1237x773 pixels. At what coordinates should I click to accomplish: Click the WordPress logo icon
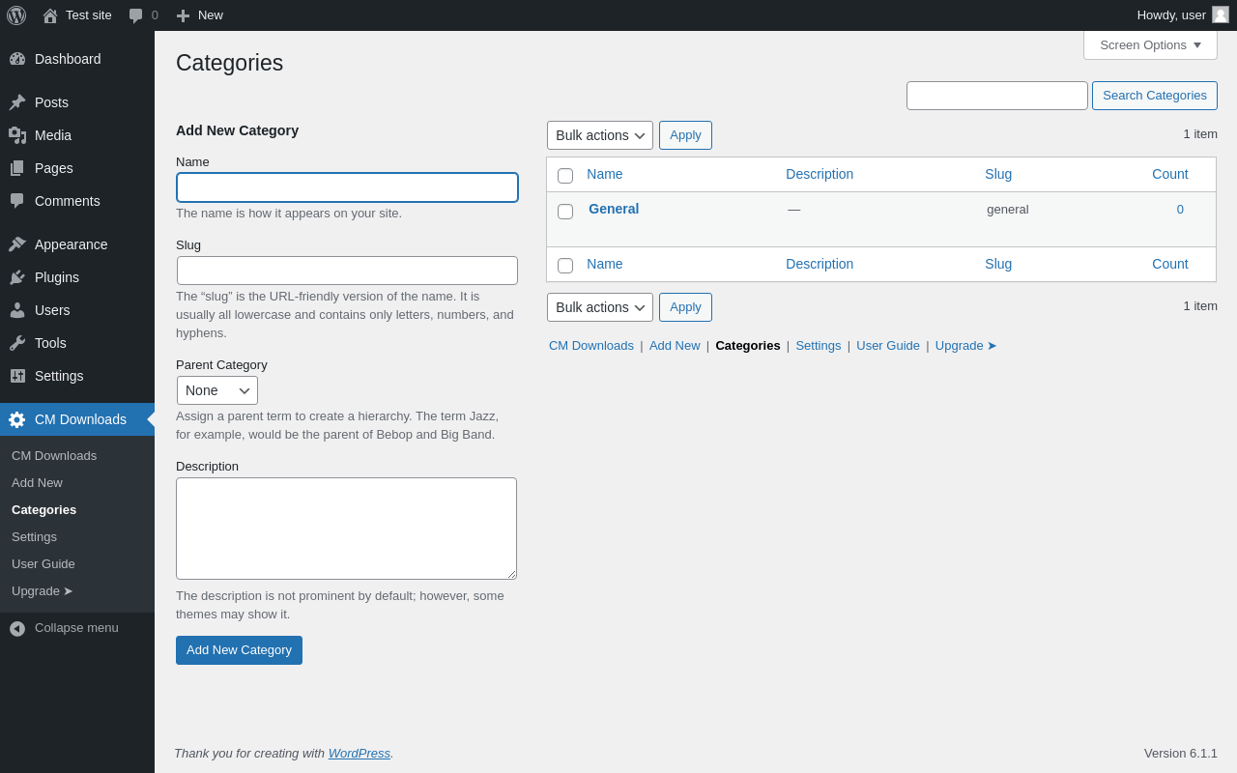pyautogui.click(x=16, y=15)
